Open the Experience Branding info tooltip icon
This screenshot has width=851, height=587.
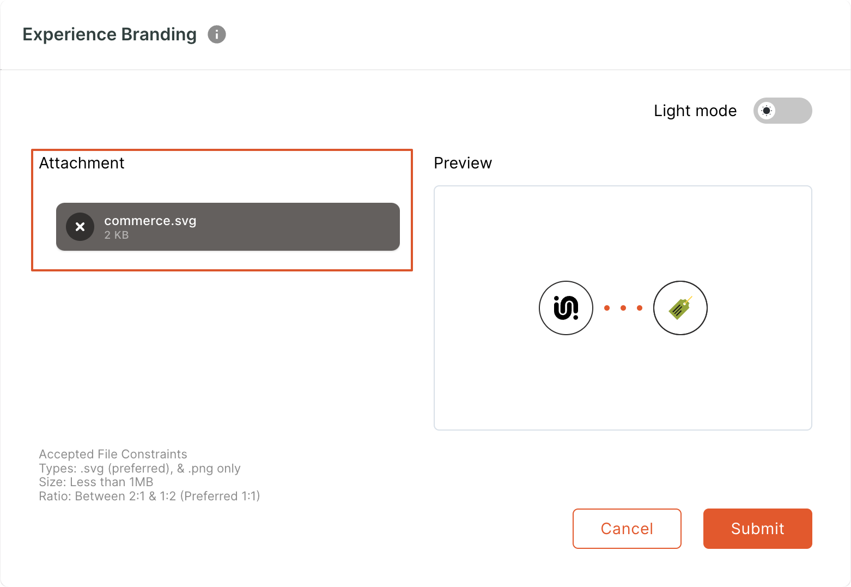[217, 34]
